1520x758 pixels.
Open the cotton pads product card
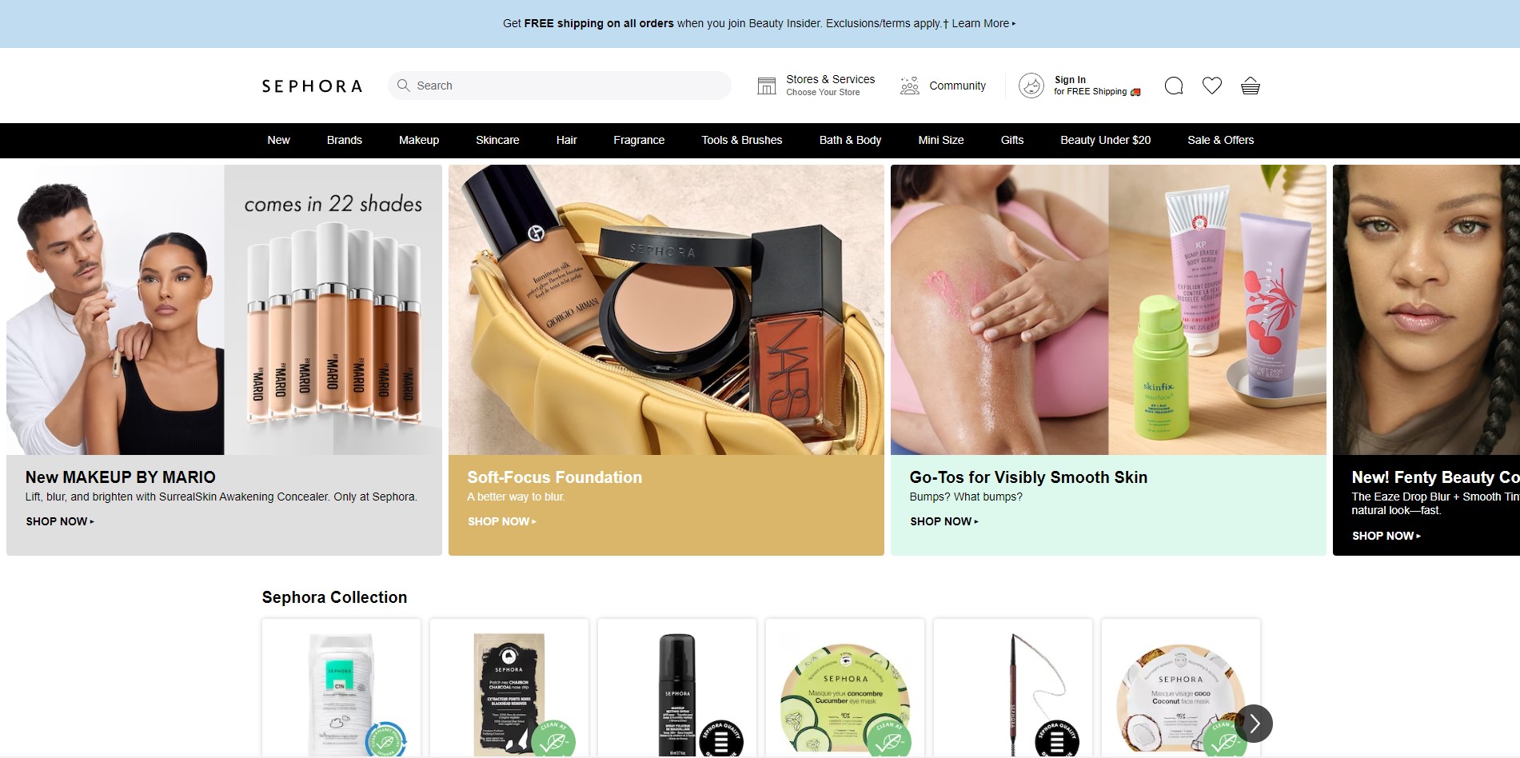coord(341,688)
